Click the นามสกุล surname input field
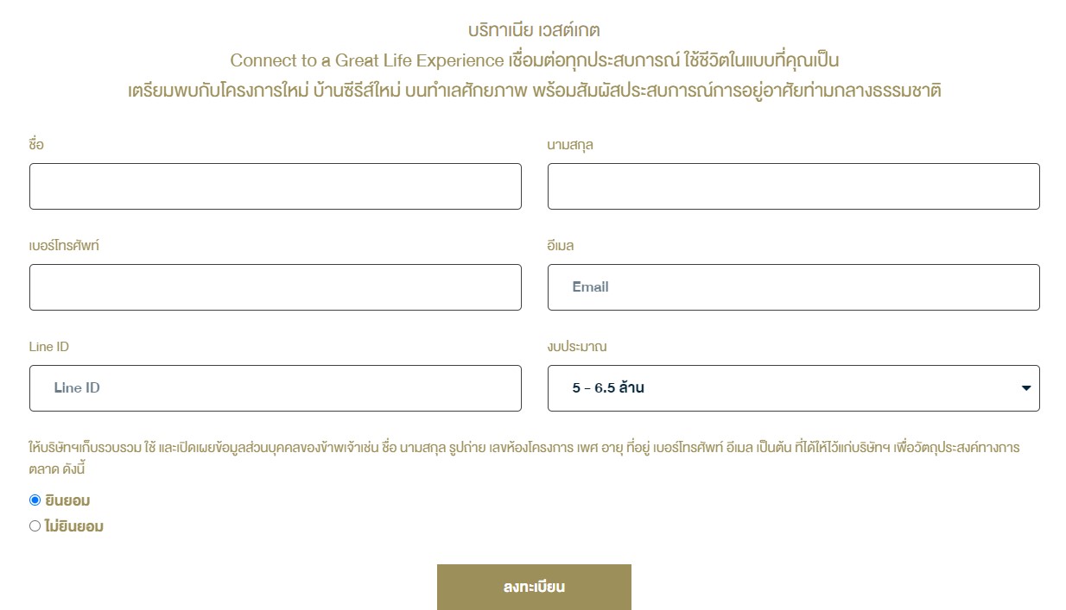This screenshot has height=610, width=1066. 794,186
